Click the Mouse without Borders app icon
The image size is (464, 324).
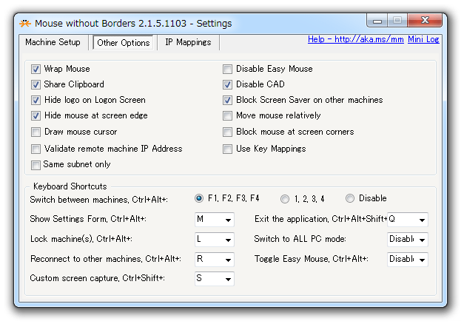click(x=25, y=24)
